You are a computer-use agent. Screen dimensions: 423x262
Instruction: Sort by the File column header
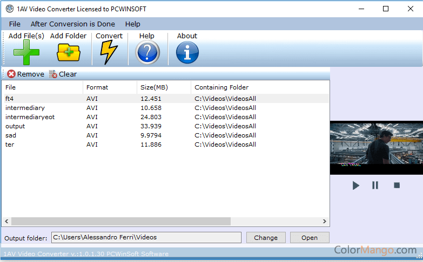click(43, 87)
